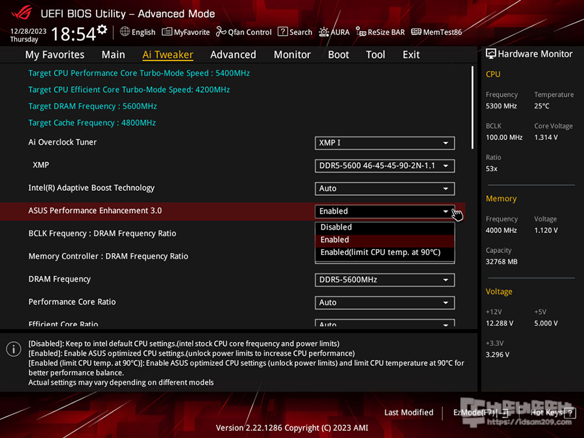Click the 12/28/2023 date

coord(28,31)
